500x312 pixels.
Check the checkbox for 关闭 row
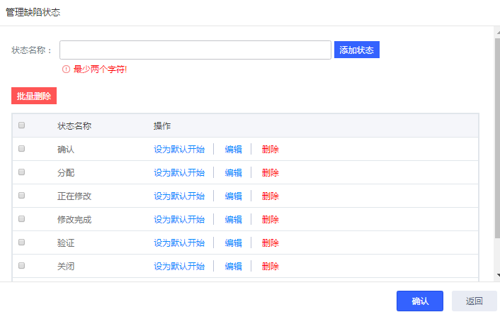click(x=21, y=266)
